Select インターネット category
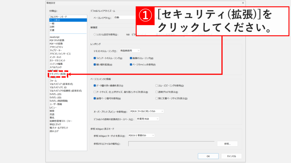 55,57
